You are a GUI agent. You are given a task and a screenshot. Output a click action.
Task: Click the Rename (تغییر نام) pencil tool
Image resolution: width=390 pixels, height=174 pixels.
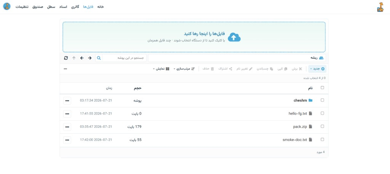point(244,69)
